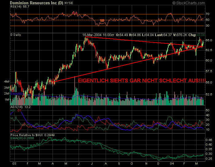The height and width of the screenshot is (167, 215).
Task: Click the volume axis label 4M
Action: coord(6,82)
